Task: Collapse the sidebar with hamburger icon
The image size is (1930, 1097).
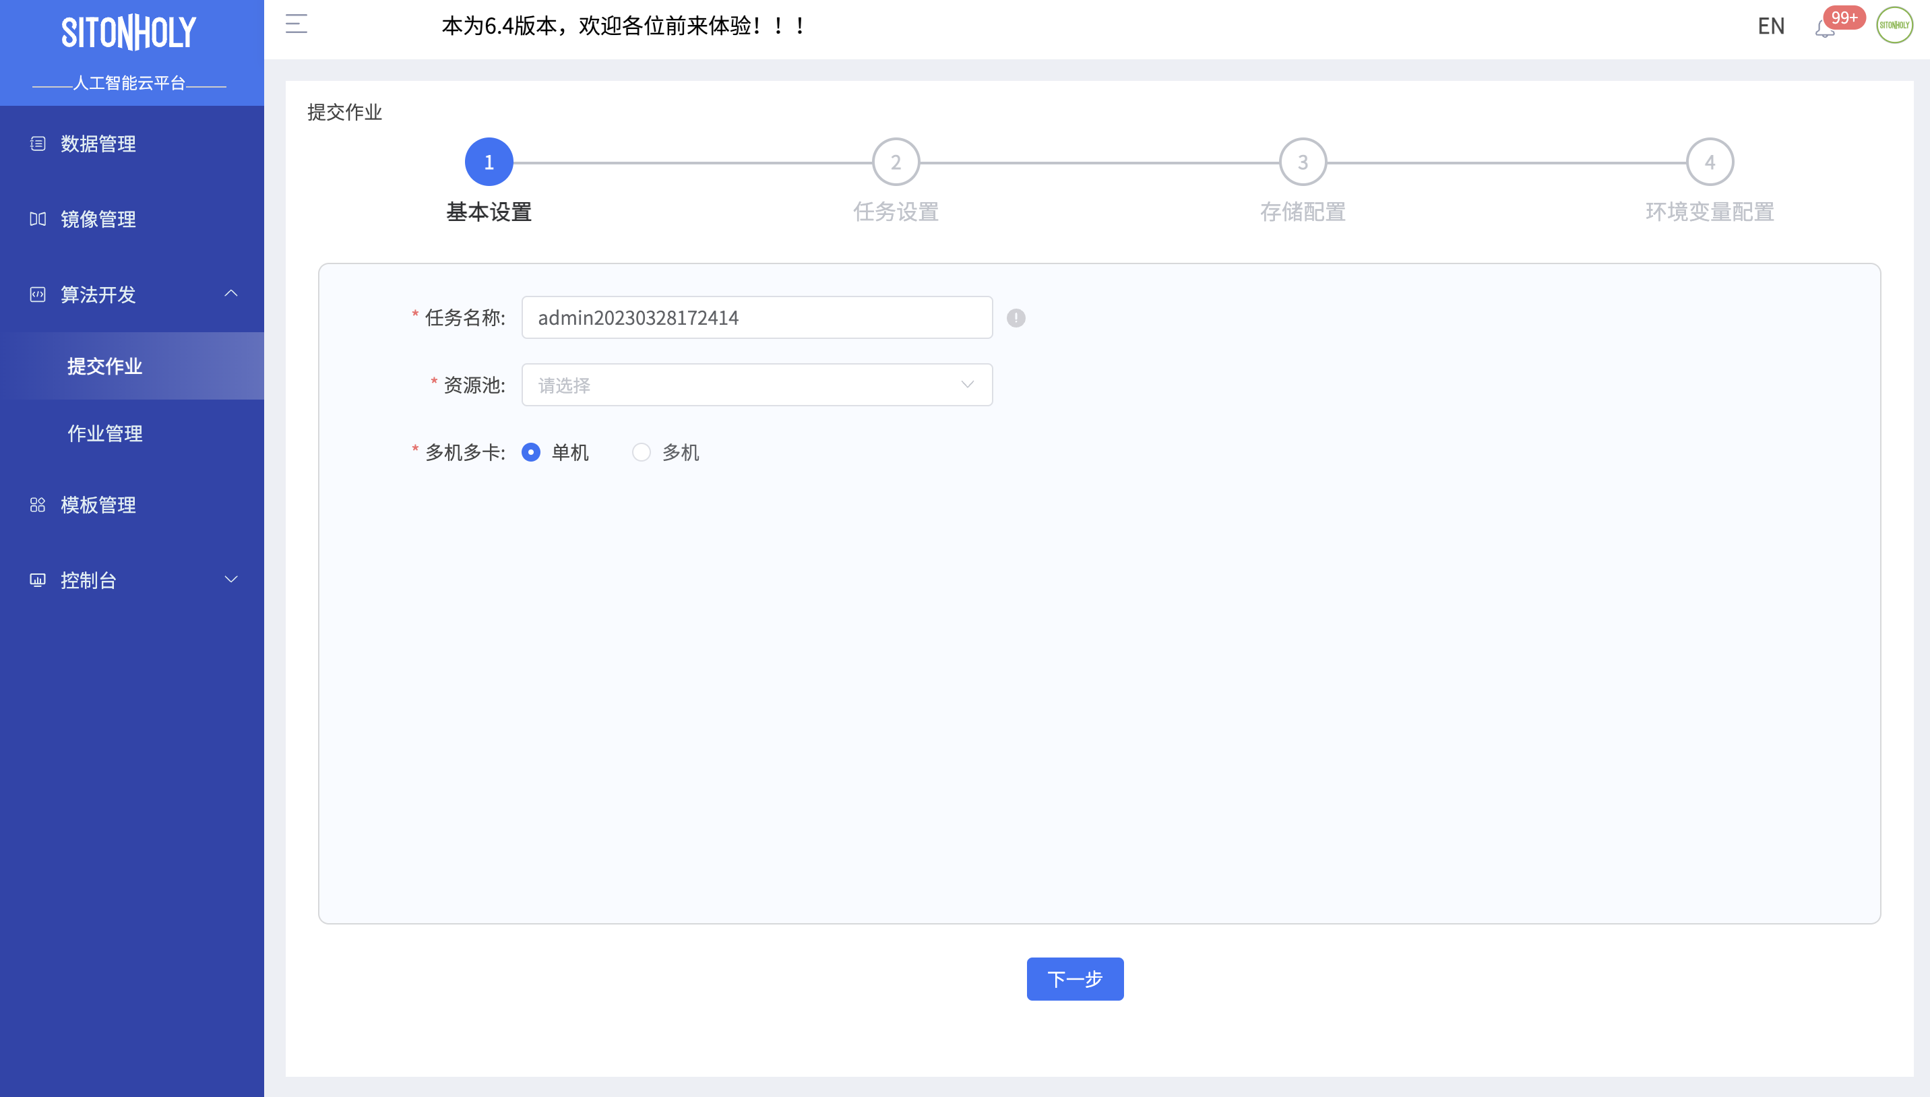Action: 296,25
